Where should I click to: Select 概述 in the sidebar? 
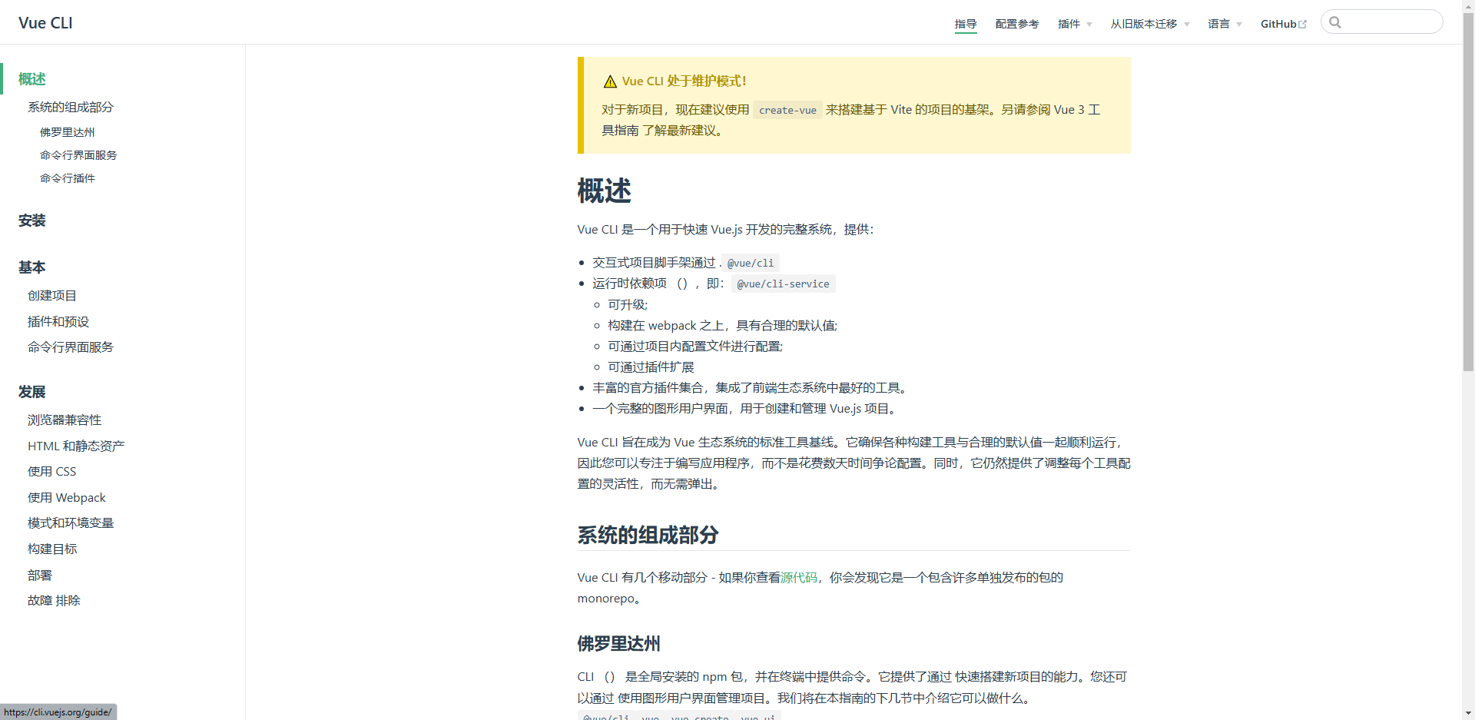point(32,79)
